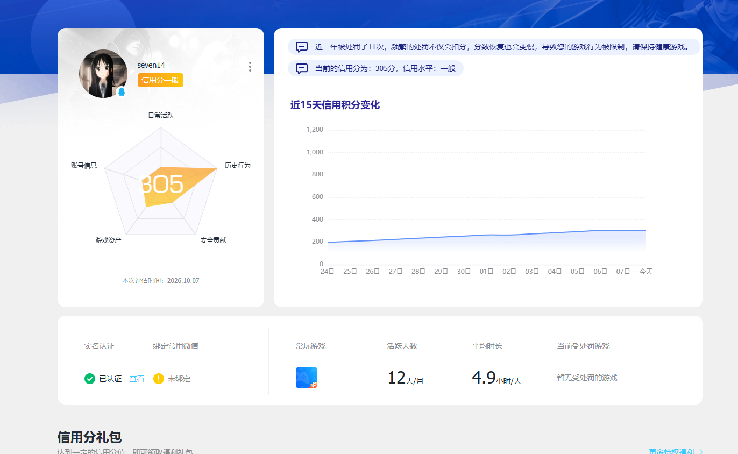Open the 查看 verification link
The height and width of the screenshot is (454, 738).
(137, 379)
